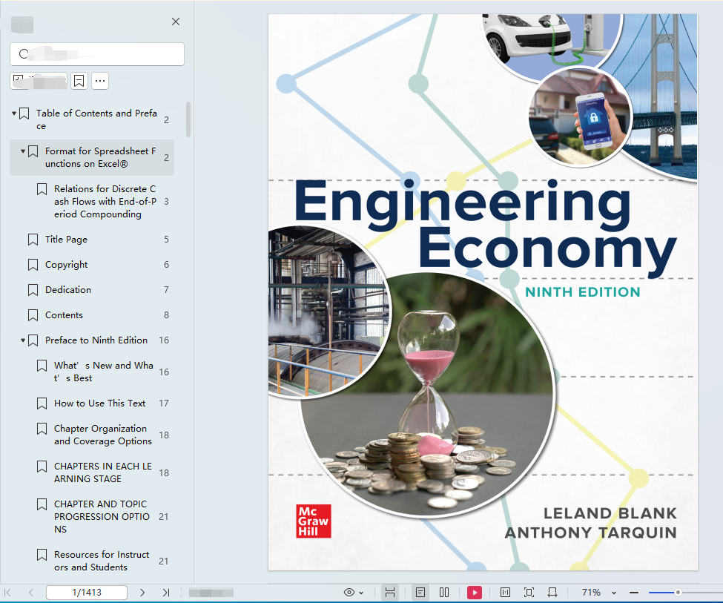Collapse Table of Contents and Preface
The width and height of the screenshot is (723, 603).
pos(14,113)
